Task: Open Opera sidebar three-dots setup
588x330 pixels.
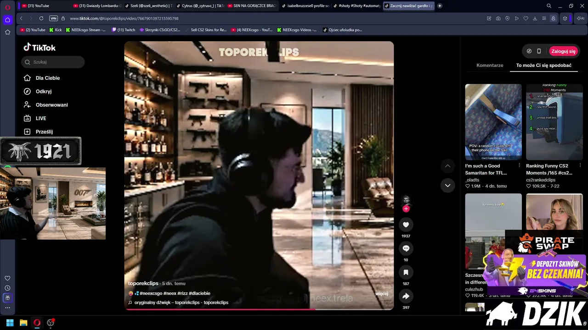Action: pyautogui.click(x=7, y=308)
